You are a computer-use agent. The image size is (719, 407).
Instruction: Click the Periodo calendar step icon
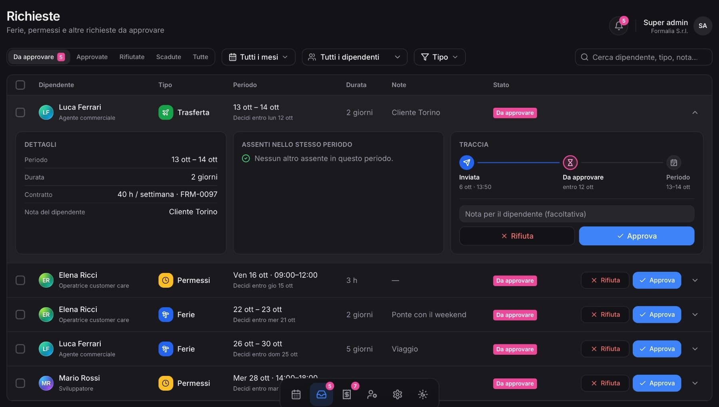tap(674, 162)
